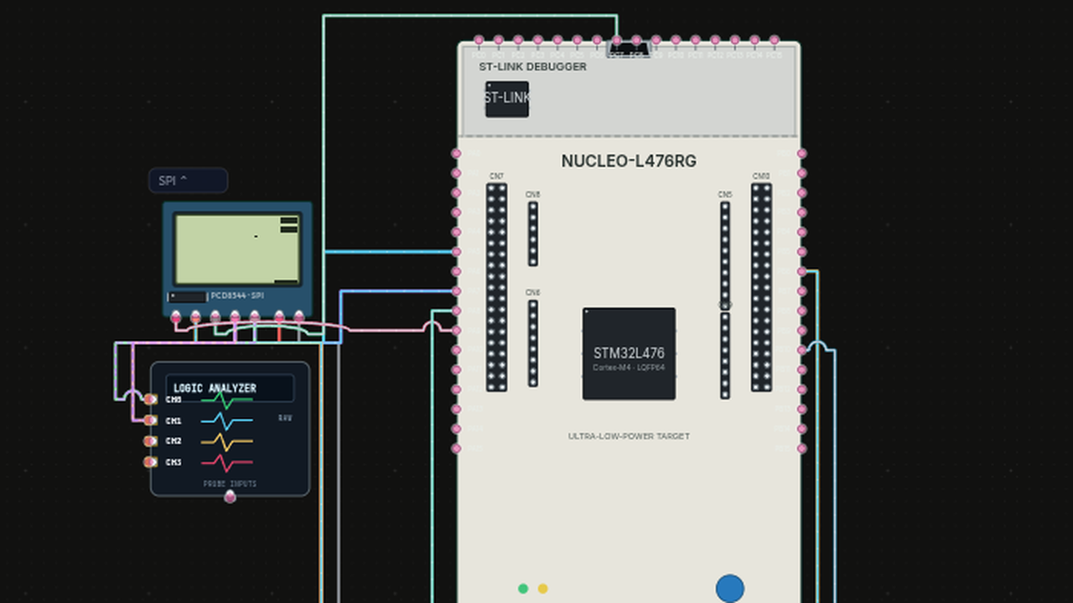The width and height of the screenshot is (1073, 603).
Task: Collapse the SPI dropdown label
Action: (188, 180)
